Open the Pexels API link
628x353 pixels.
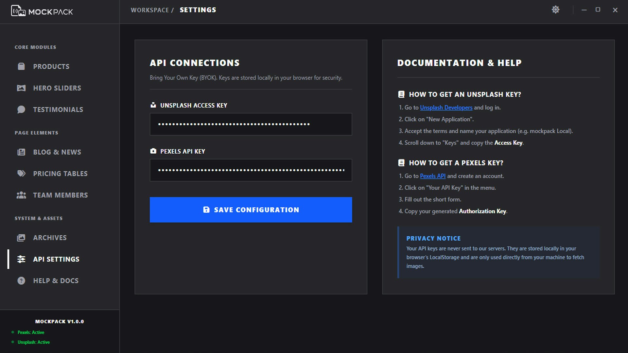[432, 176]
